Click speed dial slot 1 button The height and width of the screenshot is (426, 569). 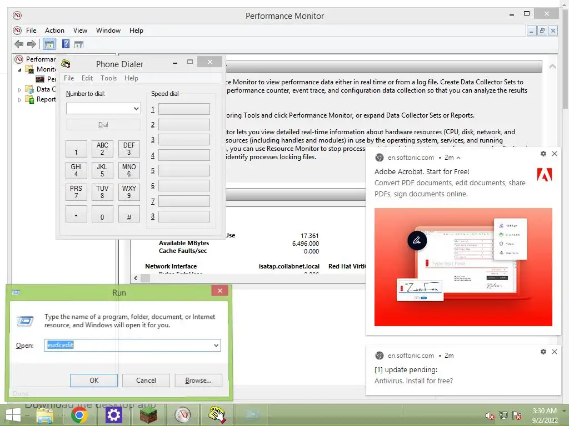[x=184, y=109]
